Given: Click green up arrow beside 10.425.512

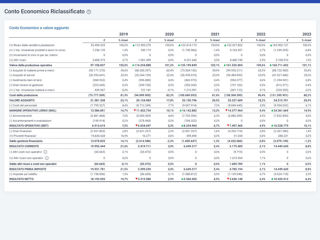Looking at the screenshot, I should click(x=272, y=179).
